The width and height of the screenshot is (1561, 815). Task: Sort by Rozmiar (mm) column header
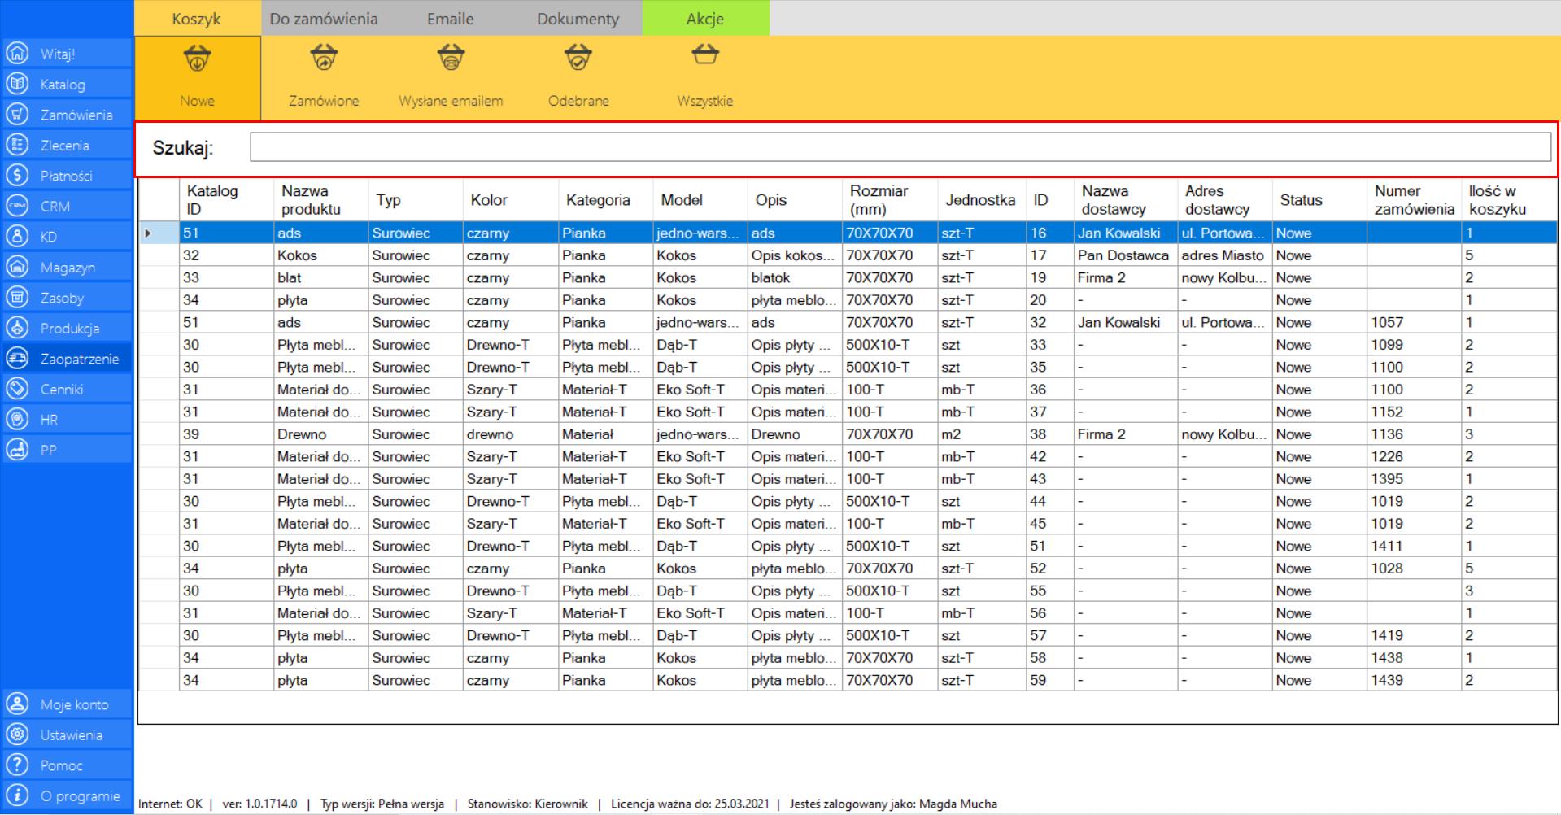tap(890, 200)
